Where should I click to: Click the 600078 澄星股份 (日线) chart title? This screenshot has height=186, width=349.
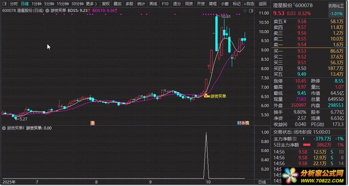tap(23, 10)
